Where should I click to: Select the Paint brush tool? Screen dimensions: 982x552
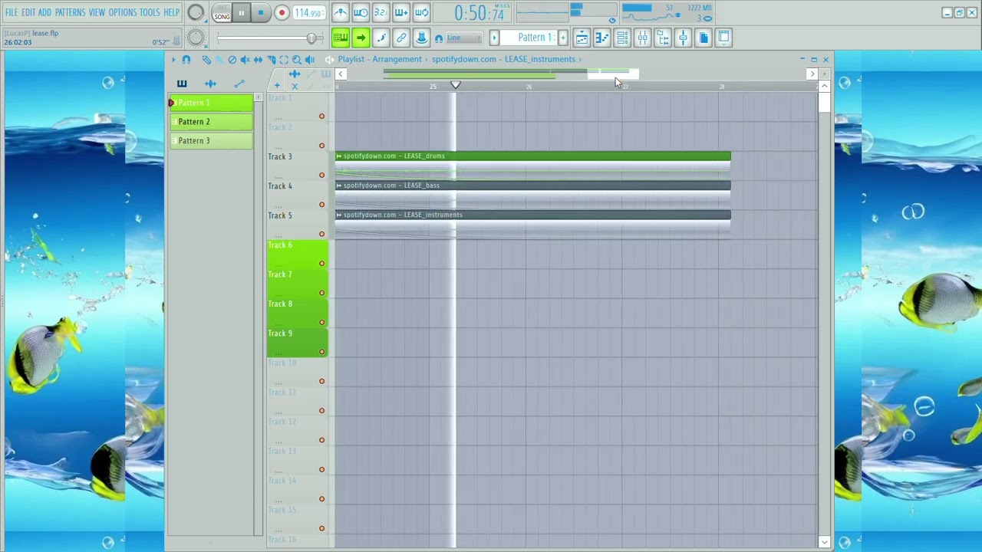219,59
